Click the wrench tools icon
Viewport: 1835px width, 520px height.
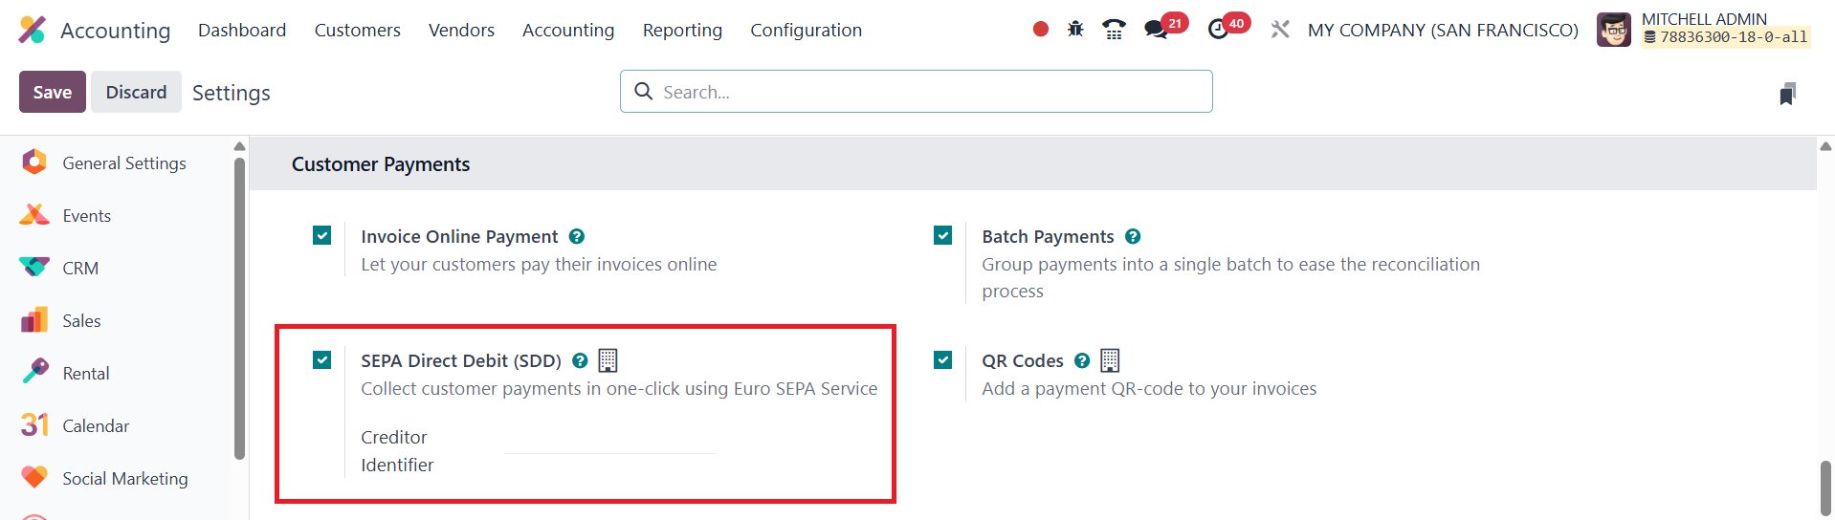[x=1280, y=30]
